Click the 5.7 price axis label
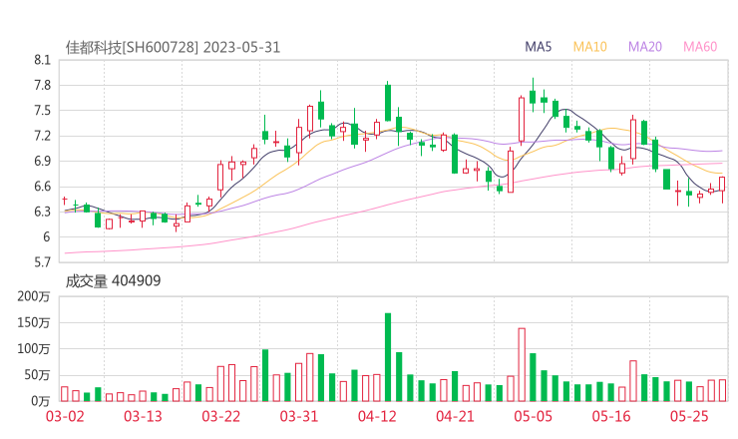Viewport: 738px width, 439px height. click(x=42, y=262)
